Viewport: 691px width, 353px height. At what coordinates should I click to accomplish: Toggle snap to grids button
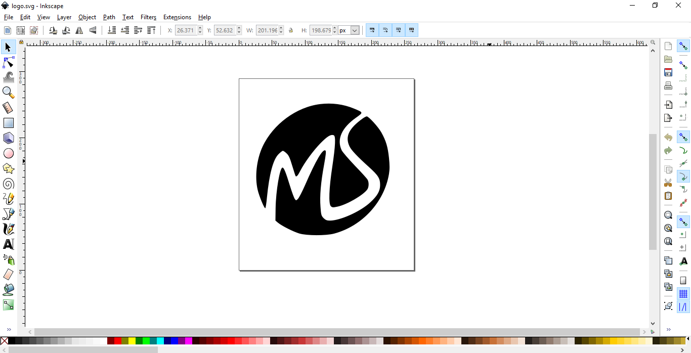[x=683, y=294]
